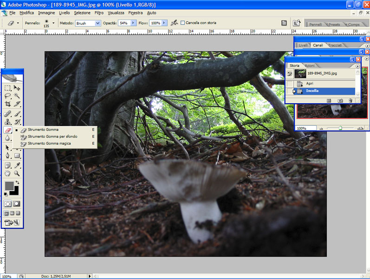The width and height of the screenshot is (370, 279).
Task: Open the Pennello brush preset picker arrow
Action: pos(53,23)
